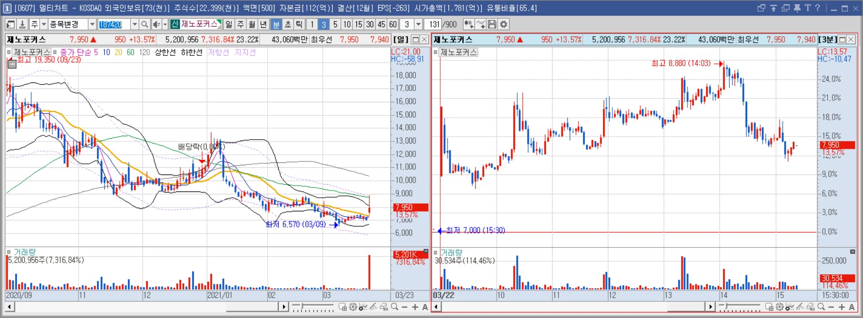Click the 제노포커스 label in left chart legend
The width and height of the screenshot is (863, 318).
coord(32,52)
